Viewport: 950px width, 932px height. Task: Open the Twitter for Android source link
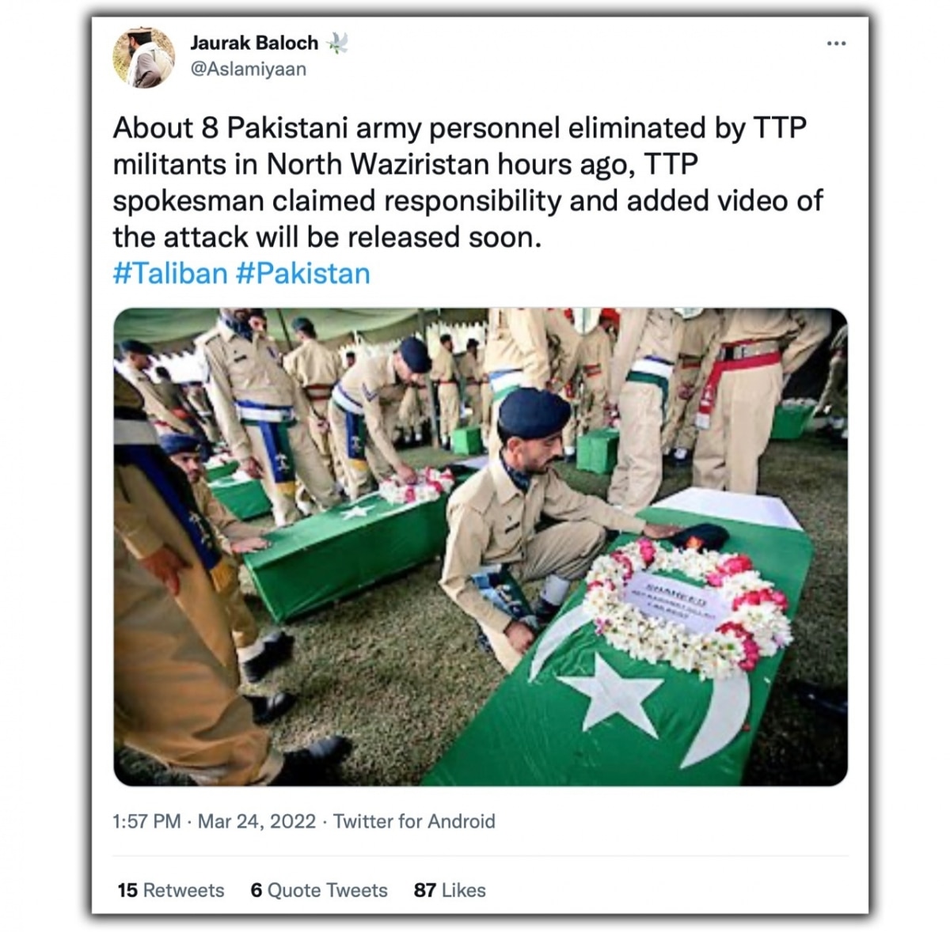[413, 821]
